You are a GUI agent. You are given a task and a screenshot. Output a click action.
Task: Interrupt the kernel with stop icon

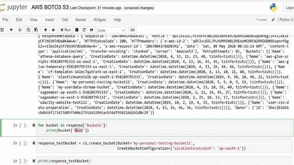click(77, 30)
